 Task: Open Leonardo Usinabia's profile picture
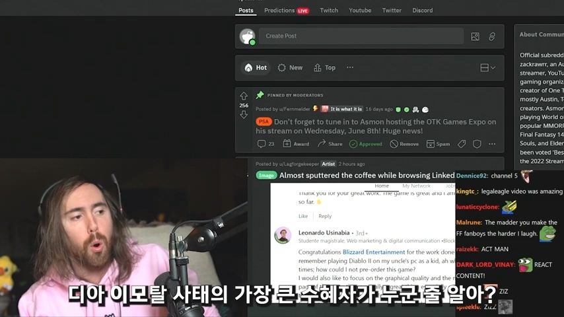pyautogui.click(x=283, y=235)
